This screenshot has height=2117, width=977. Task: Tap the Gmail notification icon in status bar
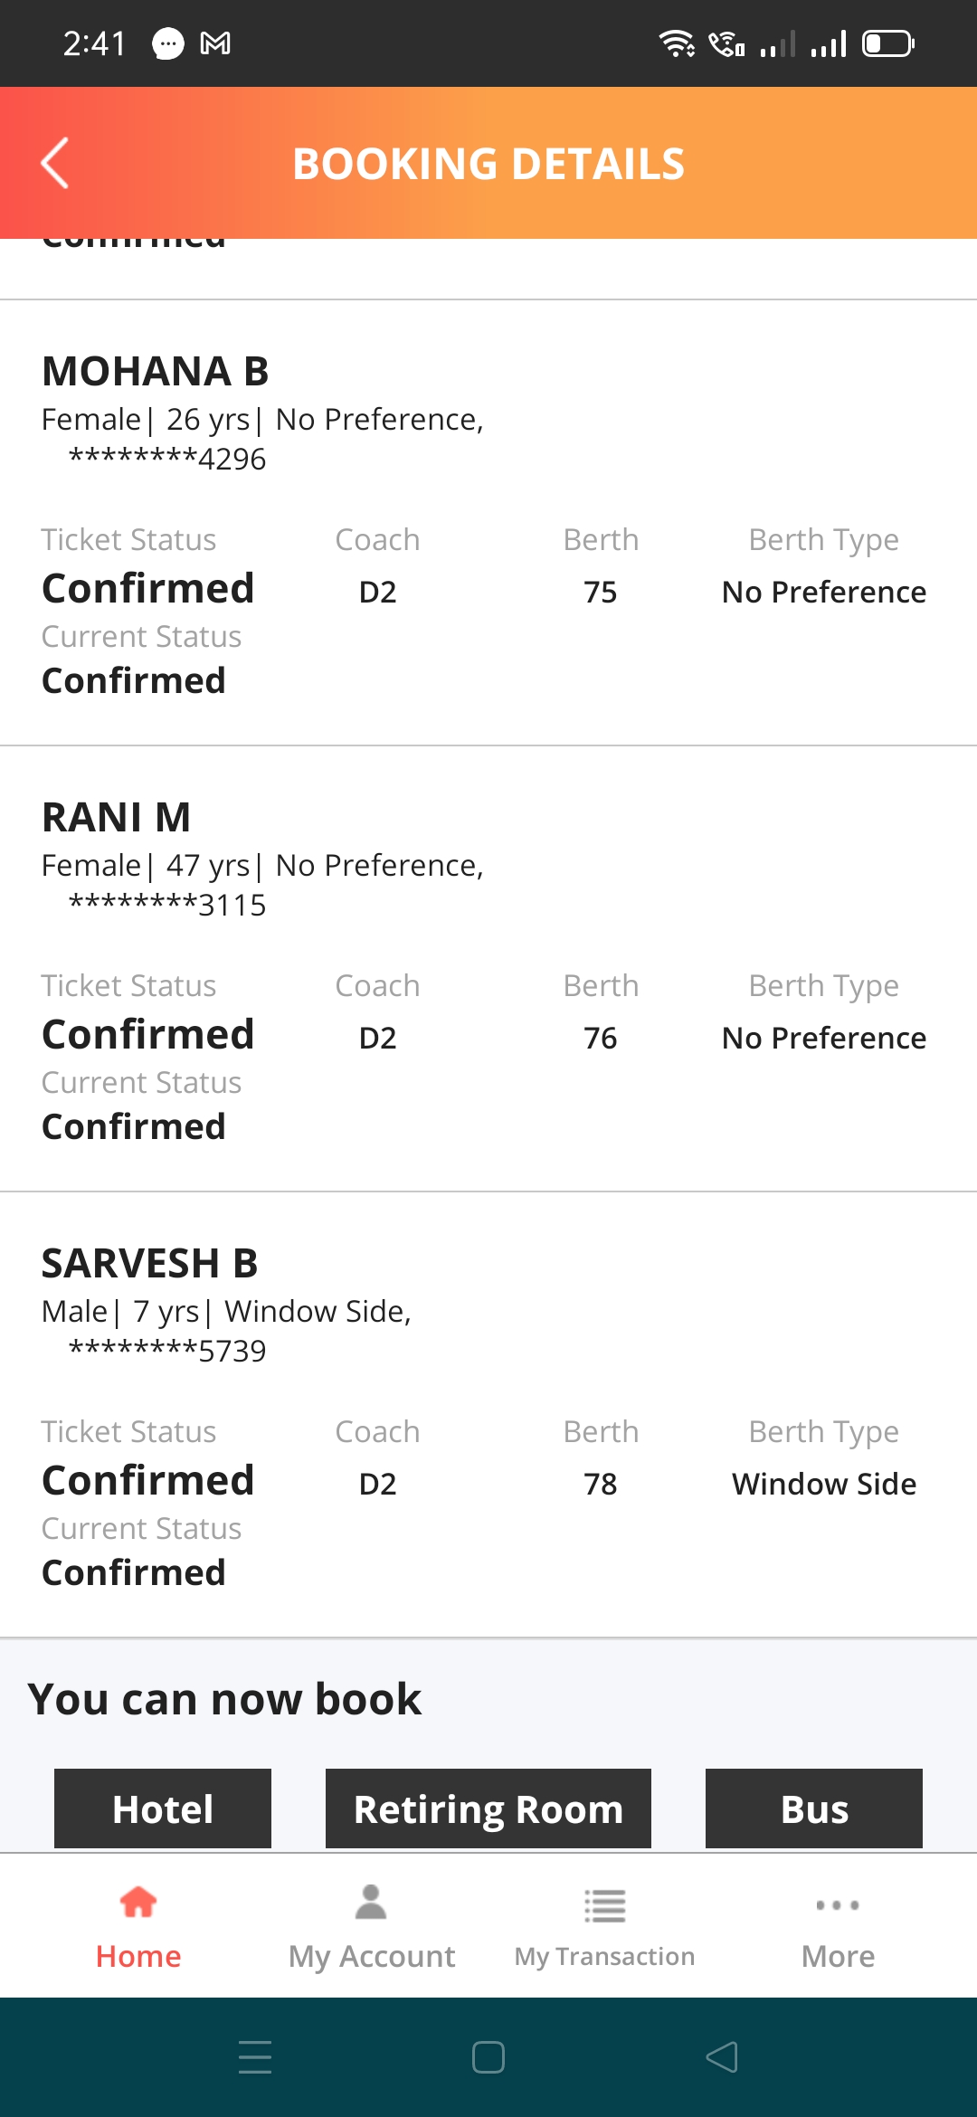(x=215, y=43)
